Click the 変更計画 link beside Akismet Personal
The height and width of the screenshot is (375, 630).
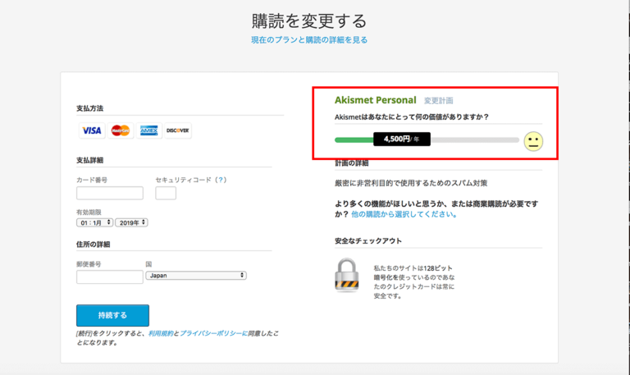[x=438, y=100]
